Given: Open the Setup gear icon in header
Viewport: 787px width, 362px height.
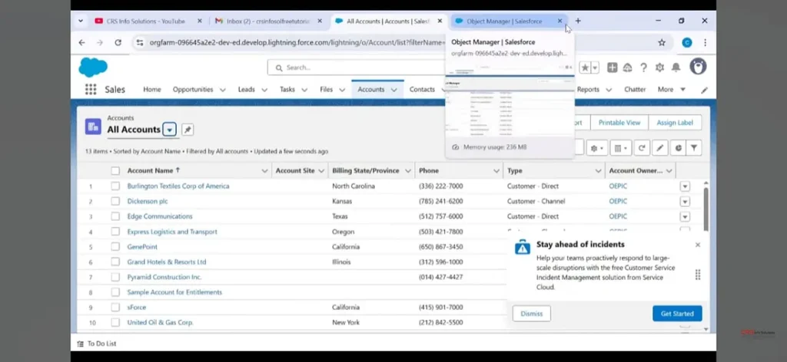Looking at the screenshot, I should tap(659, 67).
